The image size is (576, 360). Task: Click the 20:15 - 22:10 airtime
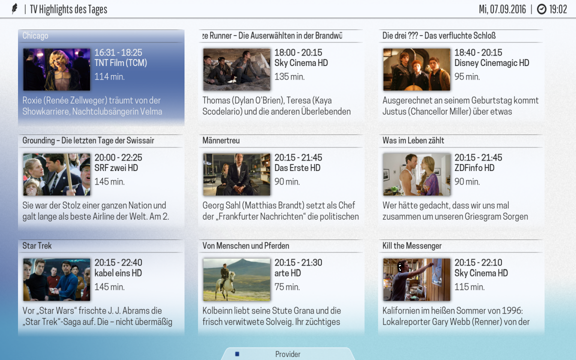coord(478,262)
